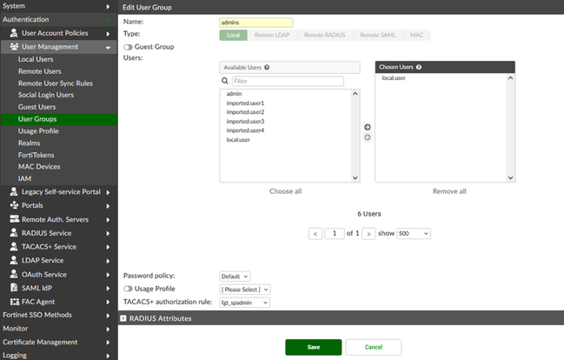Click the User Account Policies person icon
This screenshot has width=564, height=360.
point(14,33)
